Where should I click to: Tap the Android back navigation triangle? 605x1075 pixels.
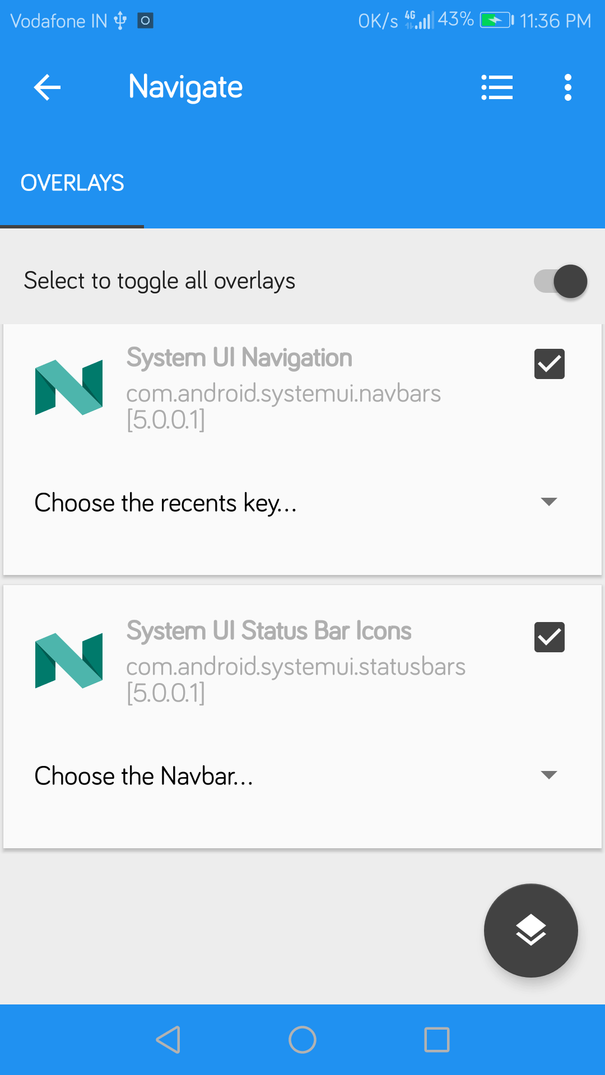click(168, 1040)
